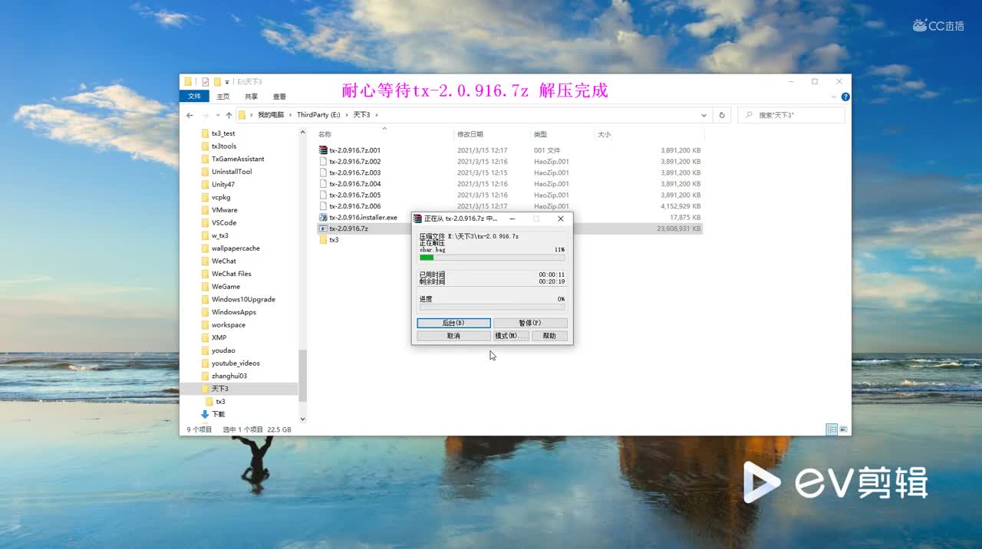
Task: Click the tx3 folder icon in file list
Action: click(323, 239)
